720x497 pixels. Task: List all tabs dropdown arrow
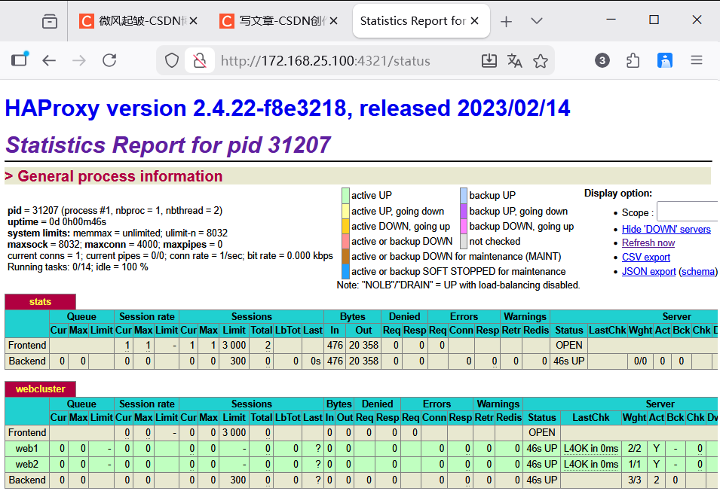[536, 22]
